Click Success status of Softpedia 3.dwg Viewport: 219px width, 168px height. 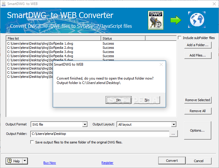108,52
